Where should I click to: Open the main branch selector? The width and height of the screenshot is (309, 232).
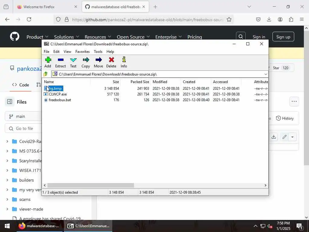click(x=23, y=116)
